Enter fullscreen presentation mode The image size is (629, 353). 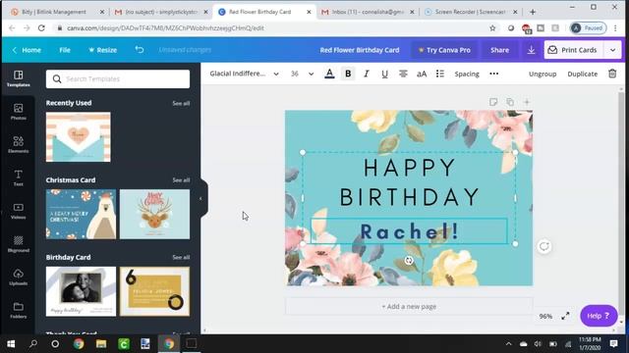click(565, 316)
